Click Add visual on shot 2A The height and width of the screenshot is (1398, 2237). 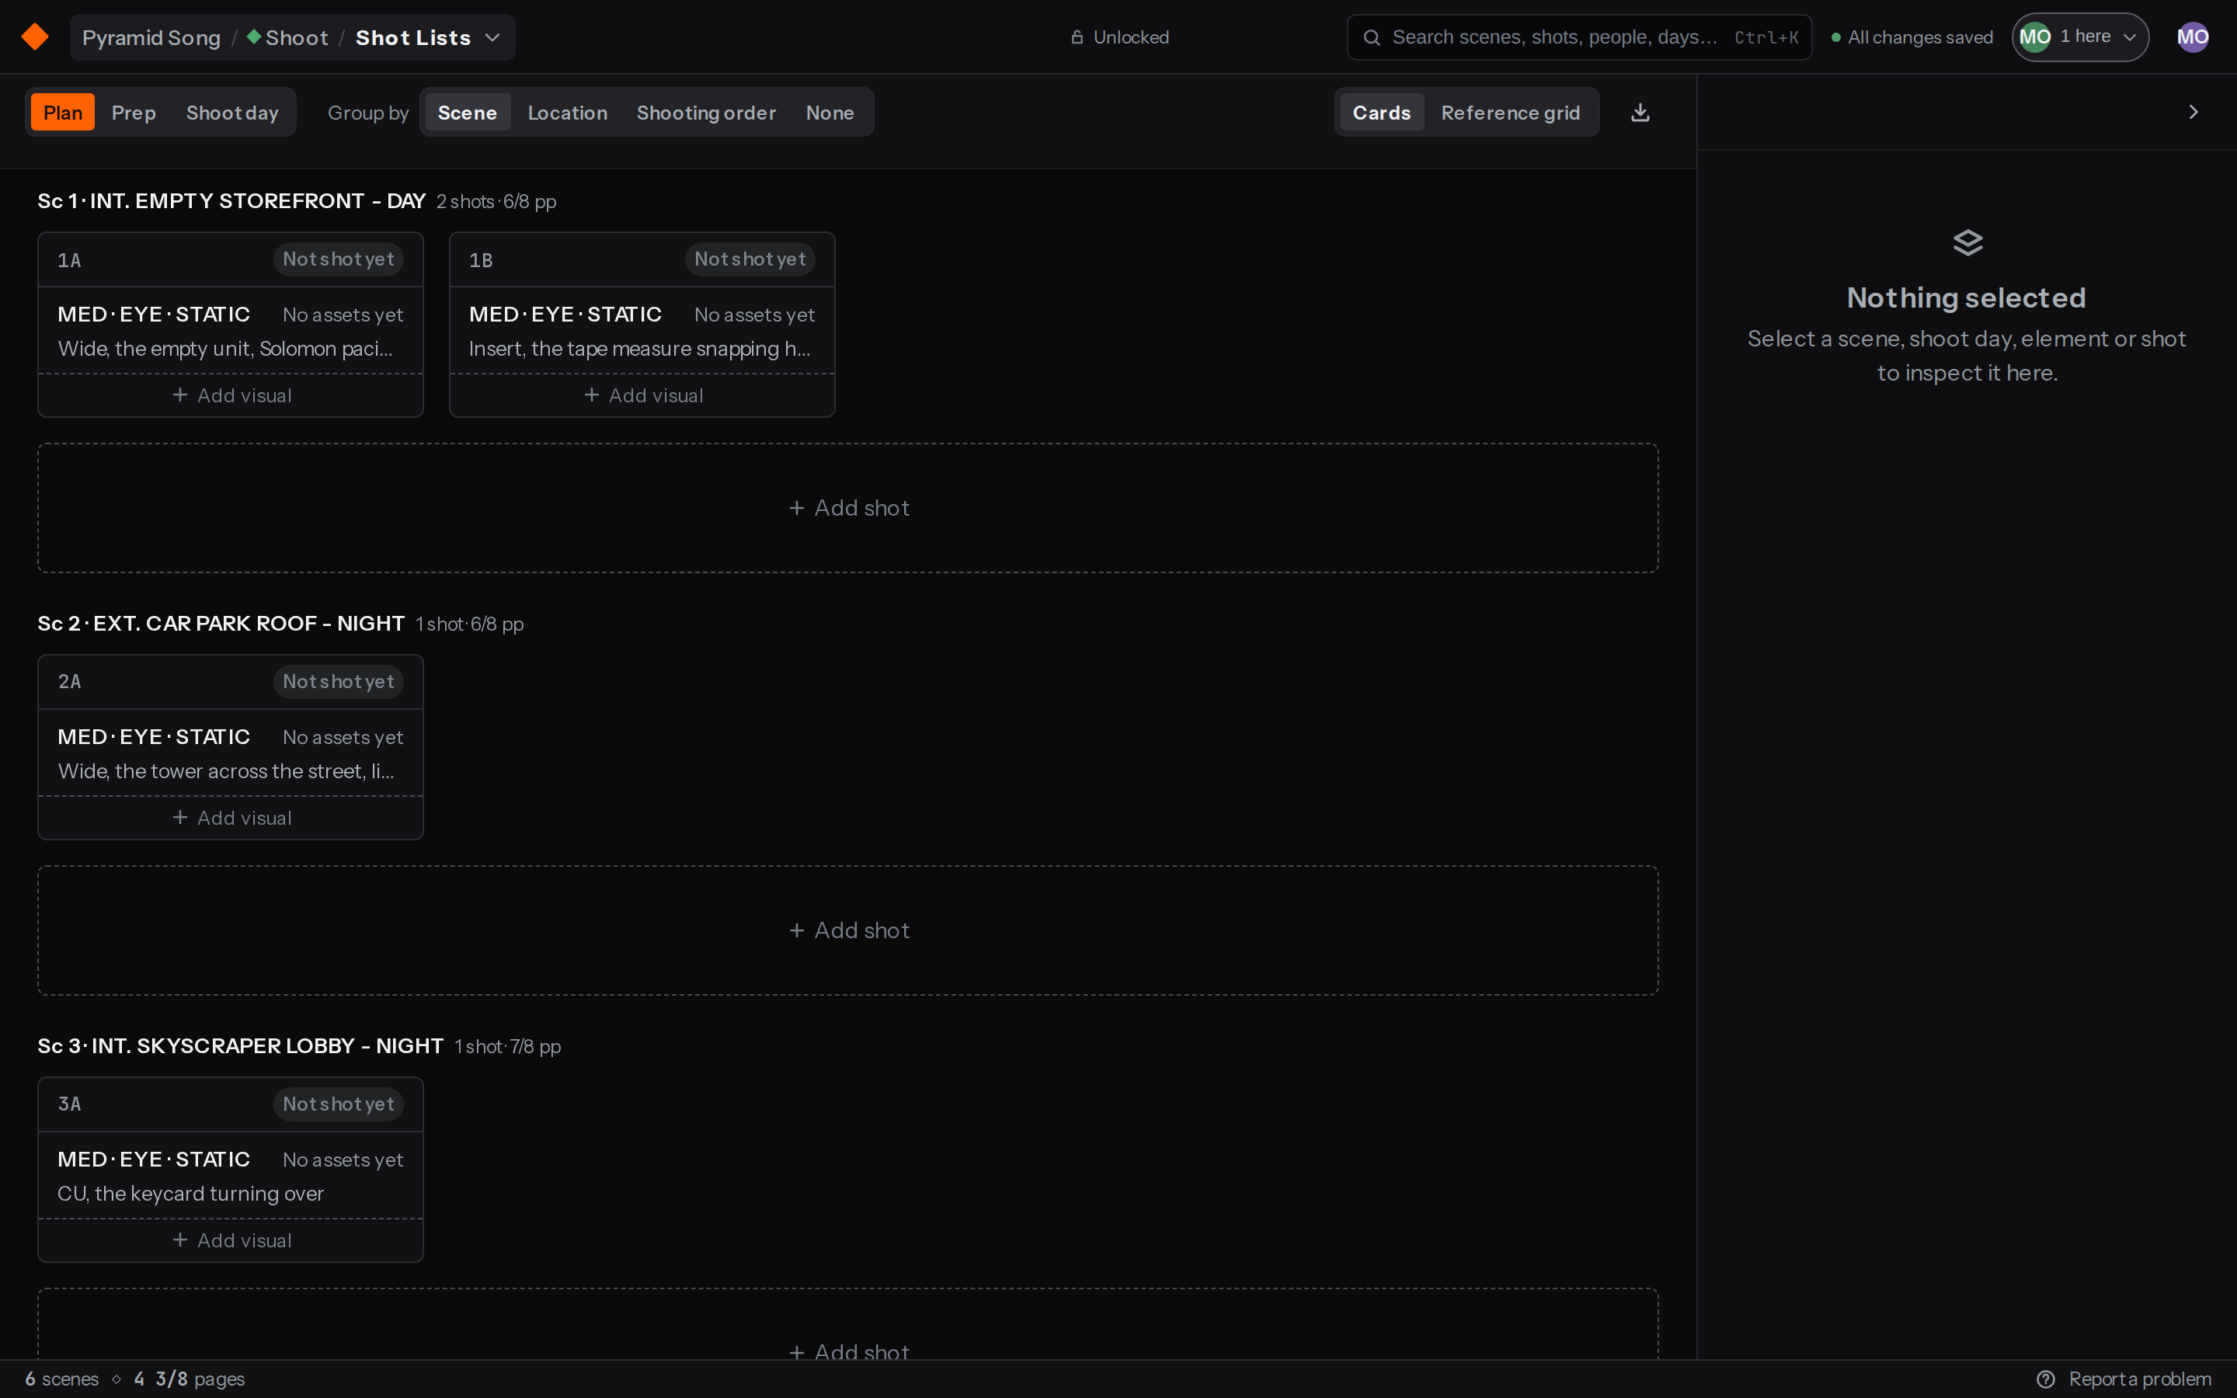(x=231, y=817)
